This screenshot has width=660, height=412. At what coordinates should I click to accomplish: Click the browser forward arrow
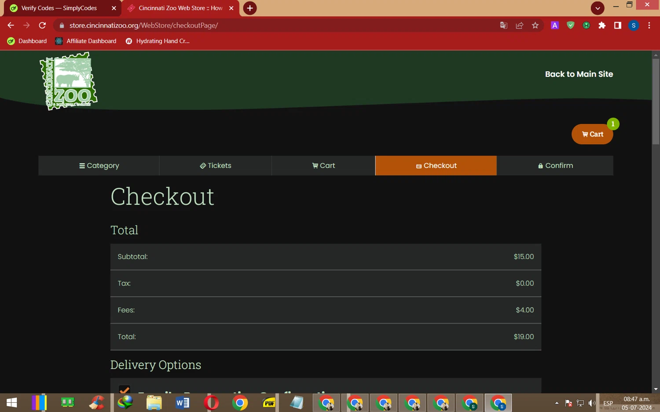click(26, 26)
